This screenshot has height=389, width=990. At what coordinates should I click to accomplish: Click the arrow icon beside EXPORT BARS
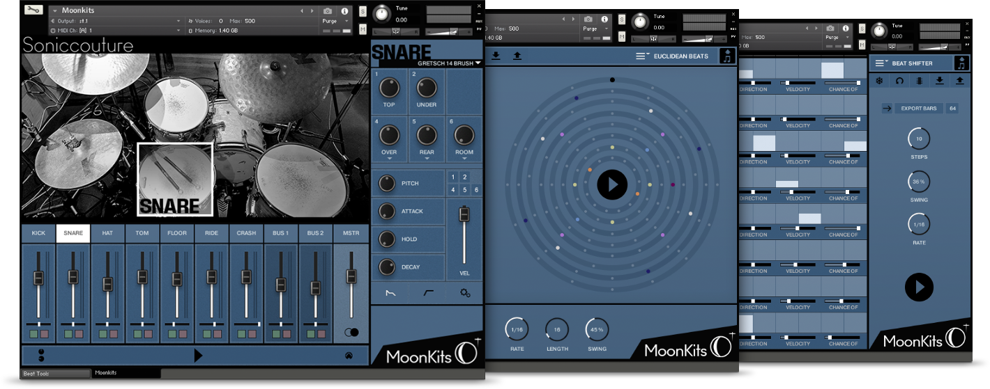887,109
